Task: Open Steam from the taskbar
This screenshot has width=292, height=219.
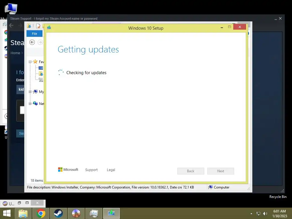Action: [58, 213]
